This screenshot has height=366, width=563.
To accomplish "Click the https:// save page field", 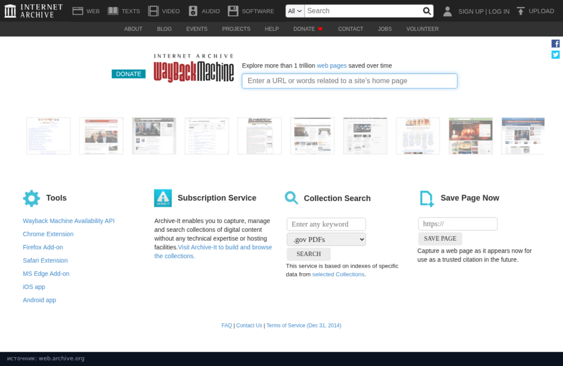I will [x=458, y=224].
